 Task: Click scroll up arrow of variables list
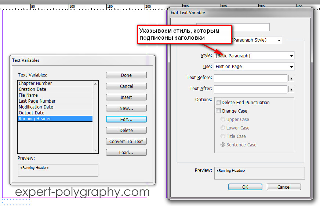click(x=95, y=84)
